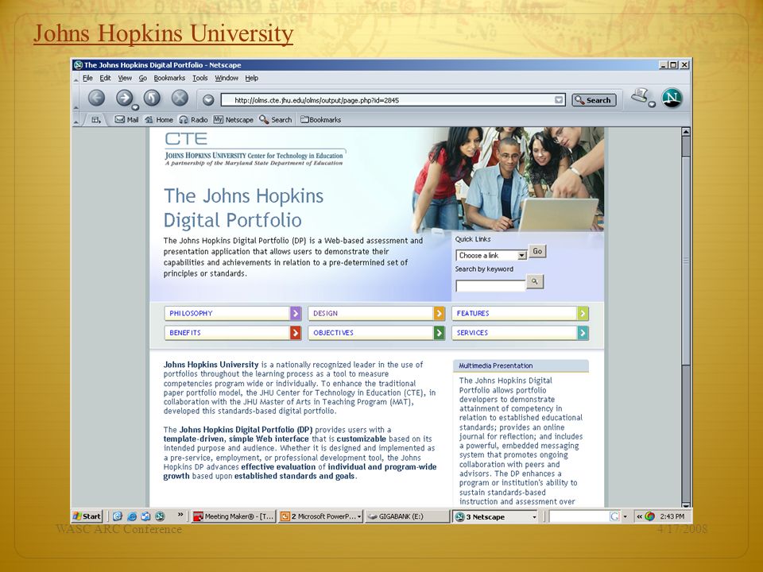Image resolution: width=763 pixels, height=572 pixels.
Task: Expand hidden quick launch icons chevron
Action: [180, 514]
